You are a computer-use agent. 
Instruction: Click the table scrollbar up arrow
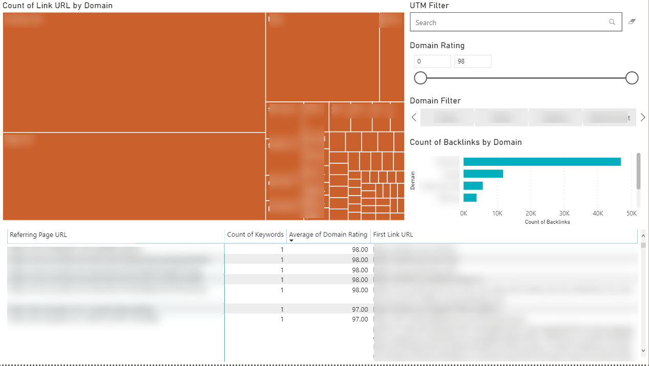tap(643, 245)
